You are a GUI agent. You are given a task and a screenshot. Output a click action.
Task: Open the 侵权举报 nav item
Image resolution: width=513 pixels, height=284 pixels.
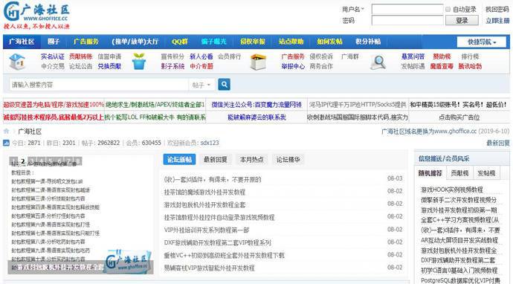(253, 42)
